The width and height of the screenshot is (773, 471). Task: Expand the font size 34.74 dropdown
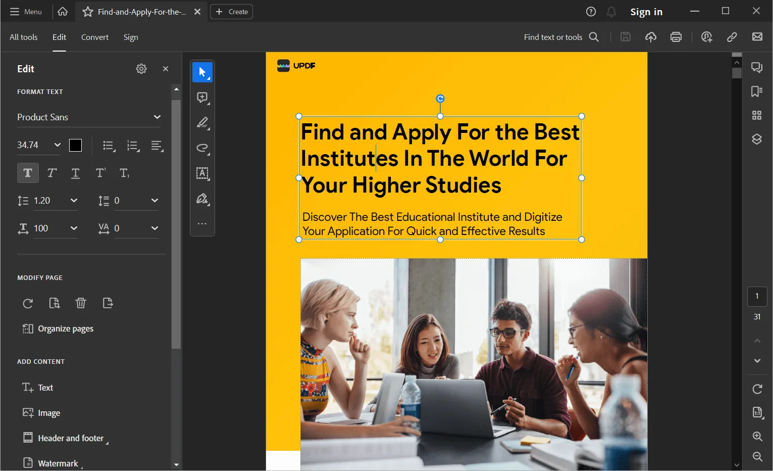pos(57,145)
